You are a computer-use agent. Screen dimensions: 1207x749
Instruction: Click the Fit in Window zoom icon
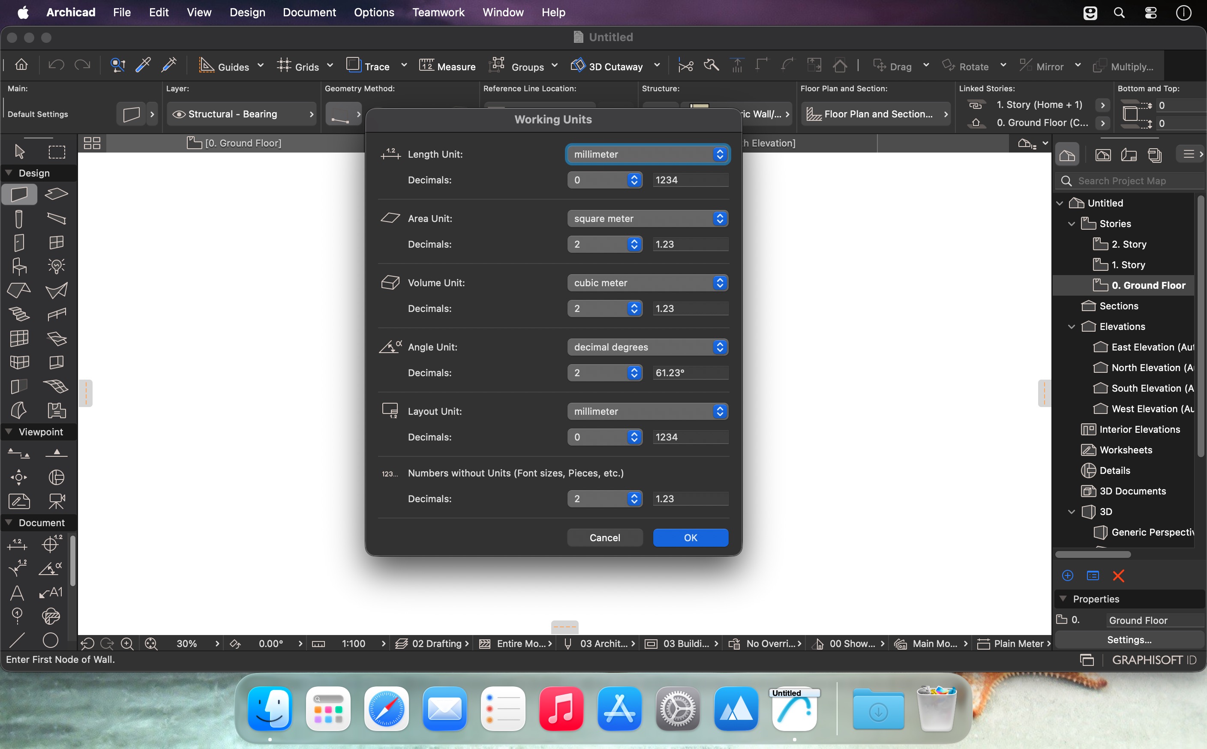151,644
